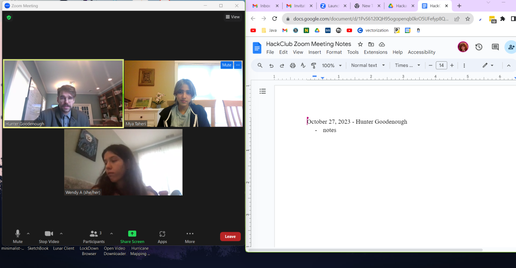Switch to the Inbox Gmail tab
Screen dimensions: 516x268
(266, 6)
